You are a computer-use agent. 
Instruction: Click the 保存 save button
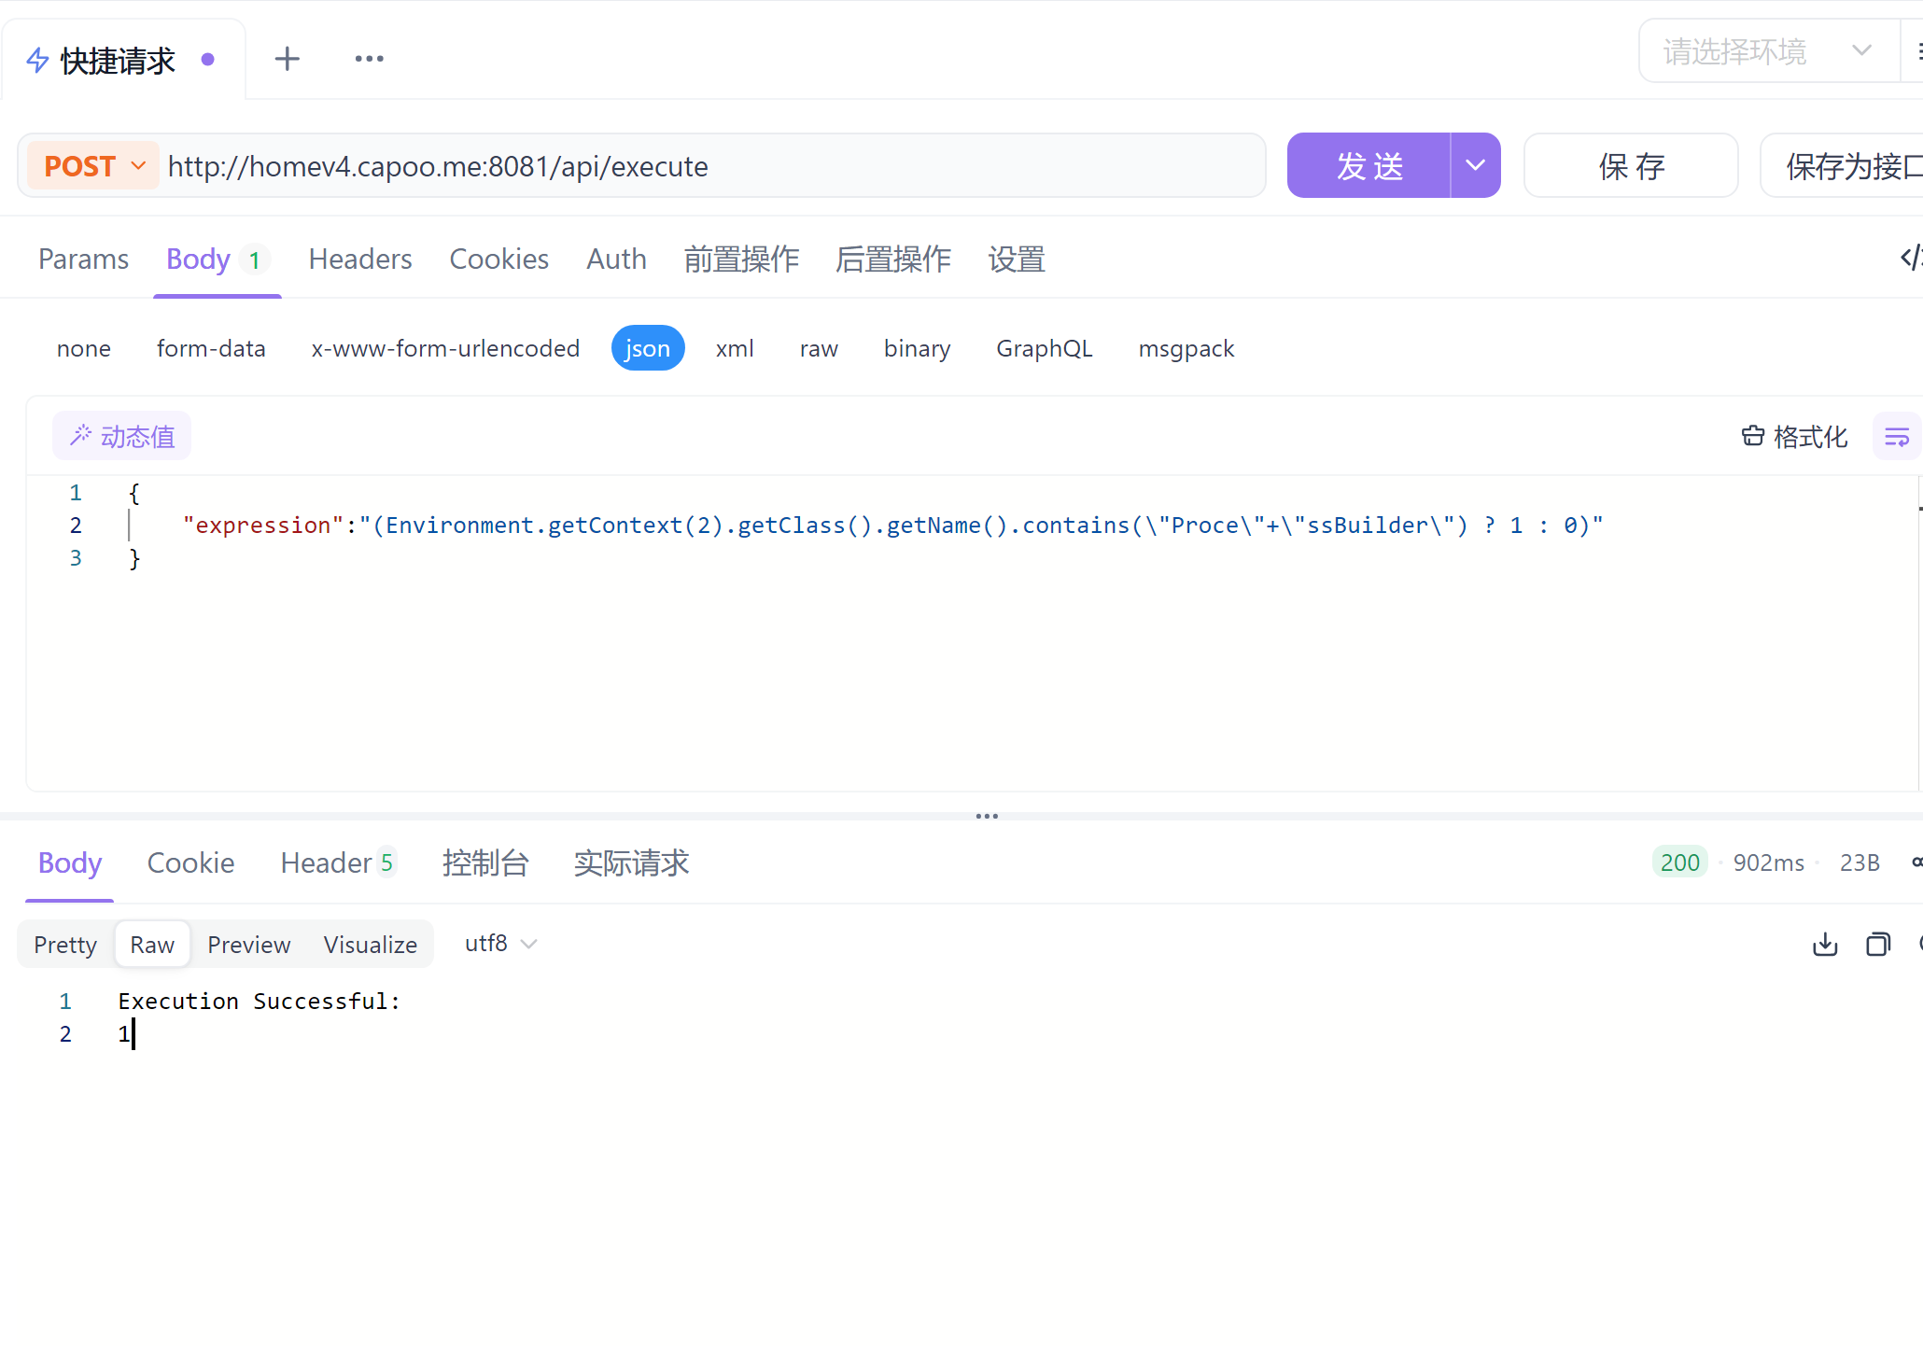click(x=1630, y=166)
